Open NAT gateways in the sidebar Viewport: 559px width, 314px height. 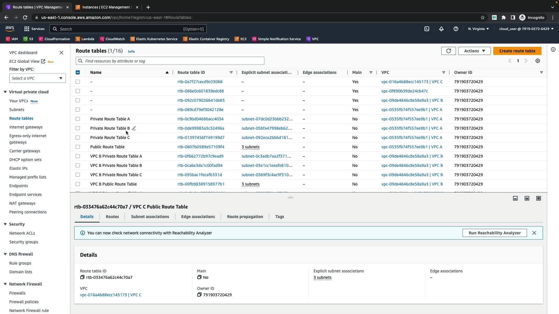[22, 203]
